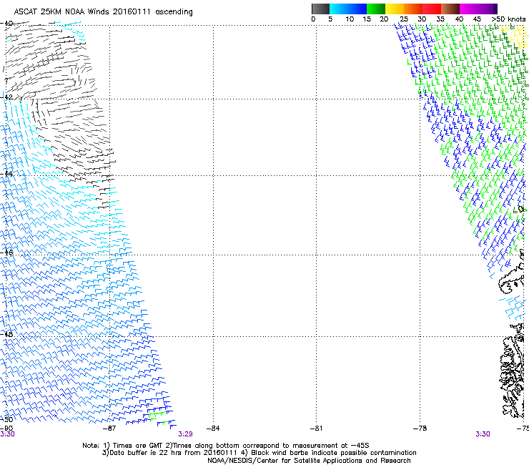Click the '-87' longitude axis label
This screenshot has height=465, width=529.
pyautogui.click(x=109, y=429)
